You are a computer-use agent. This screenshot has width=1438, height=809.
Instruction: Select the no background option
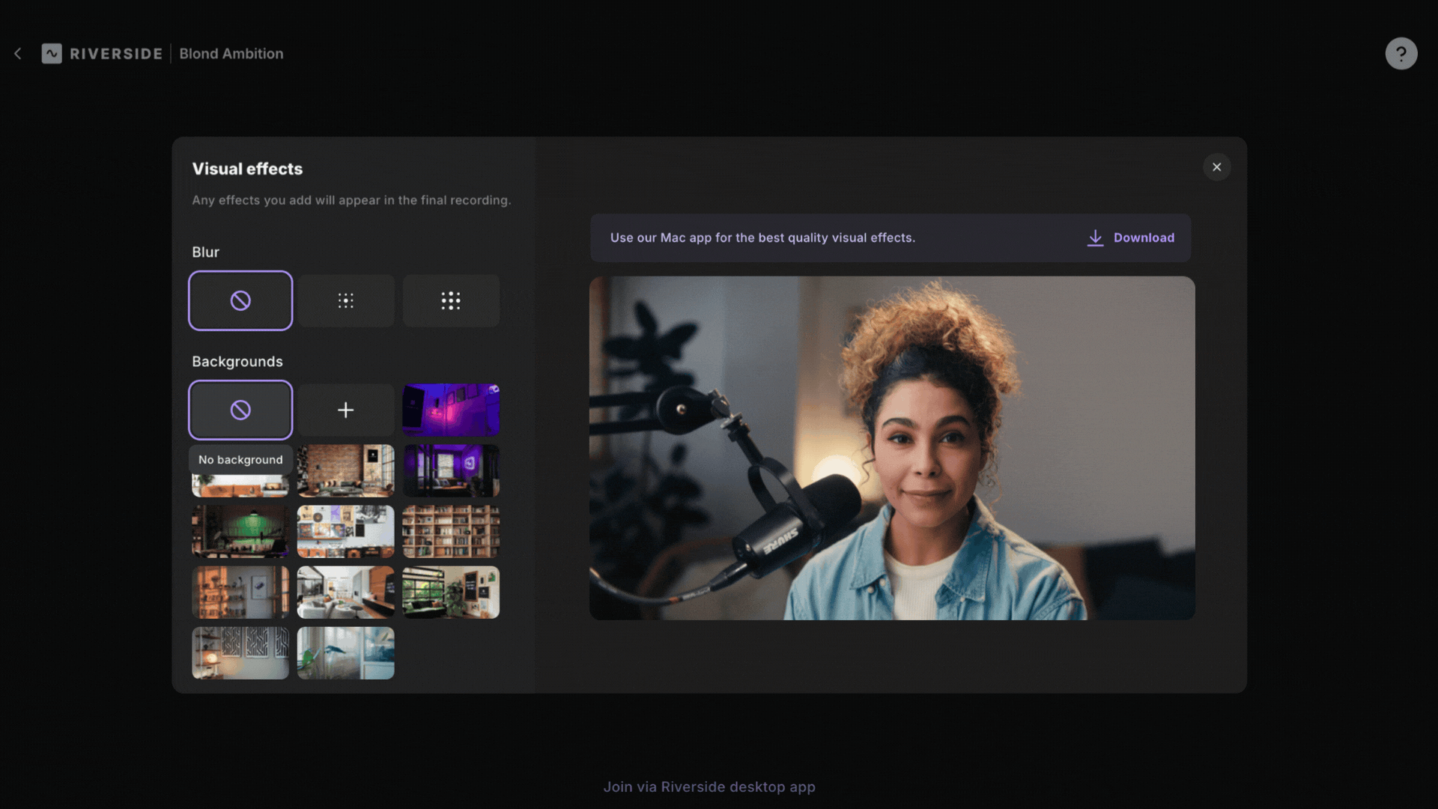[240, 410]
